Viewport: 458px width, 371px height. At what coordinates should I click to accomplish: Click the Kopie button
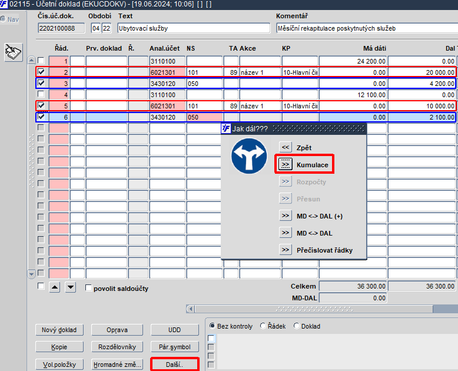tap(59, 347)
